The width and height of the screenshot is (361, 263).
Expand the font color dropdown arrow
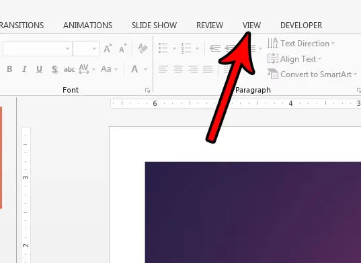tap(145, 69)
